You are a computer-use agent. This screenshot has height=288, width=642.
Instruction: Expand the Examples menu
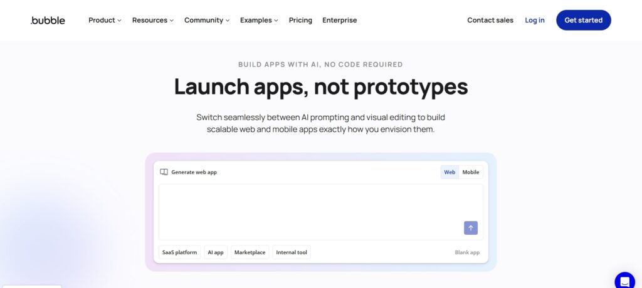259,20
